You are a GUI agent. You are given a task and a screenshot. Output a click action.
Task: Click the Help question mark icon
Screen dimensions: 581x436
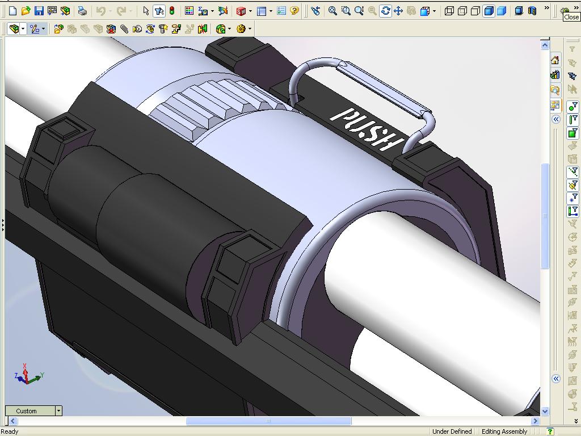coord(294,11)
